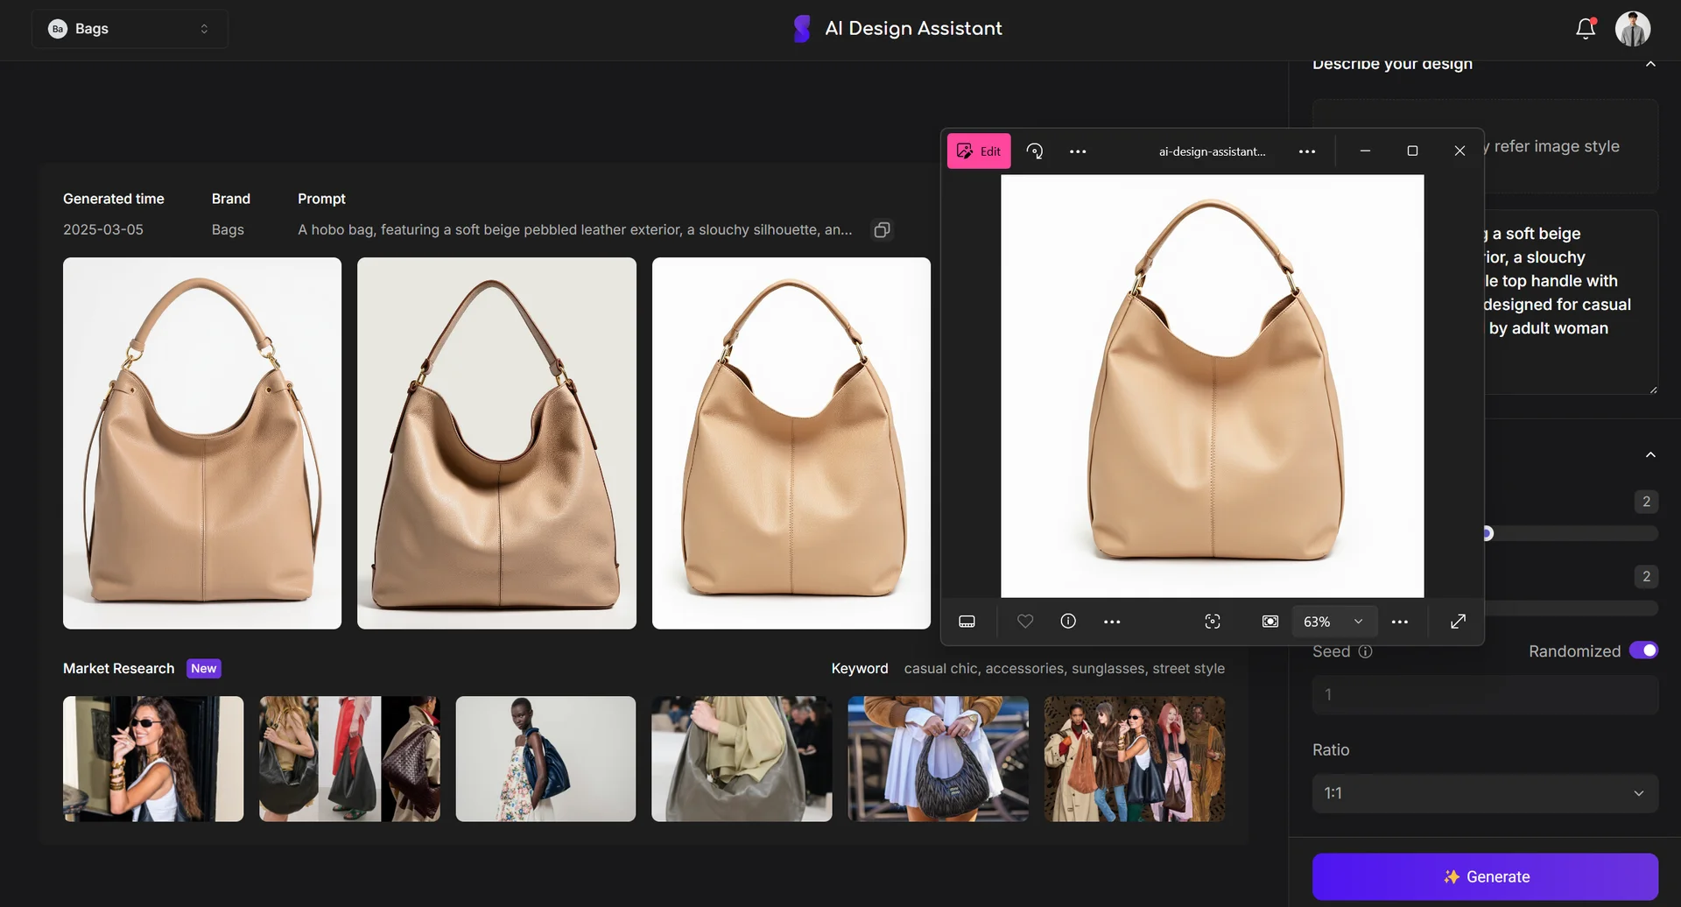
Task: Open the more options menu next to zoom
Action: [x=1399, y=621]
